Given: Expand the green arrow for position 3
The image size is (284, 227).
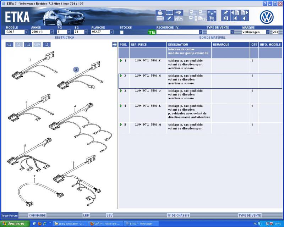Looking at the screenshot, I should [x=121, y=91].
